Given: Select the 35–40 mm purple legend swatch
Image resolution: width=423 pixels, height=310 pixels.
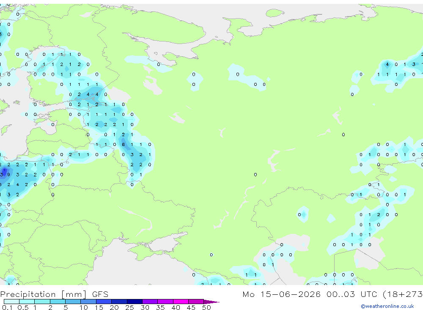Looking at the screenshot, I should pos(165,302).
